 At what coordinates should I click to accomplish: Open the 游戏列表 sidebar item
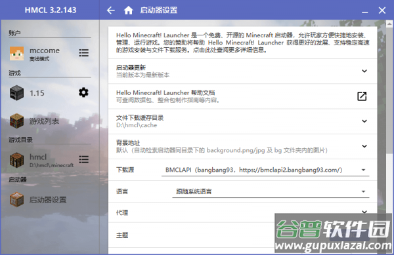coord(51,121)
